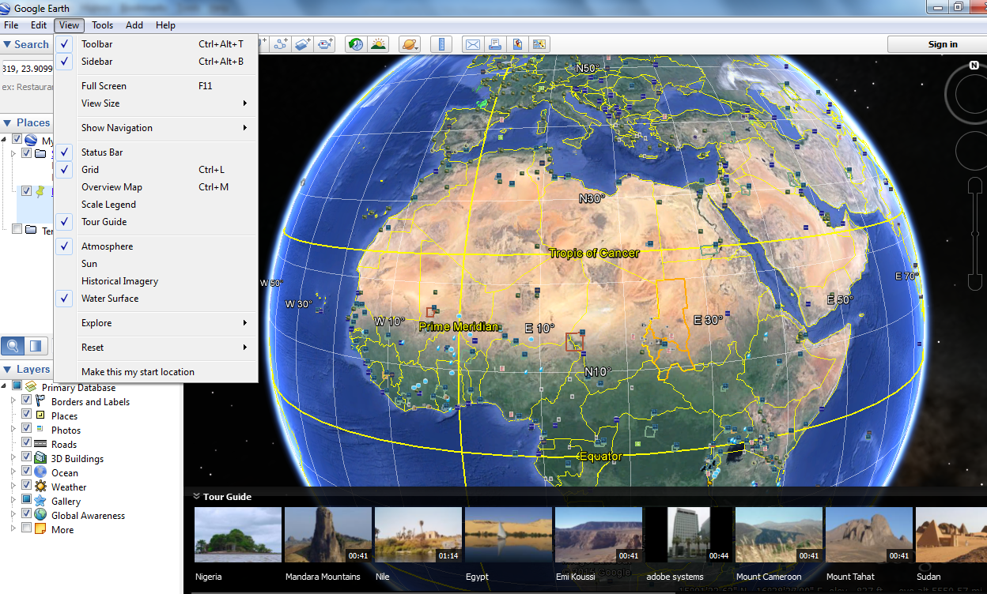987x594 pixels.
Task: Open the Tools menu
Action: point(102,25)
